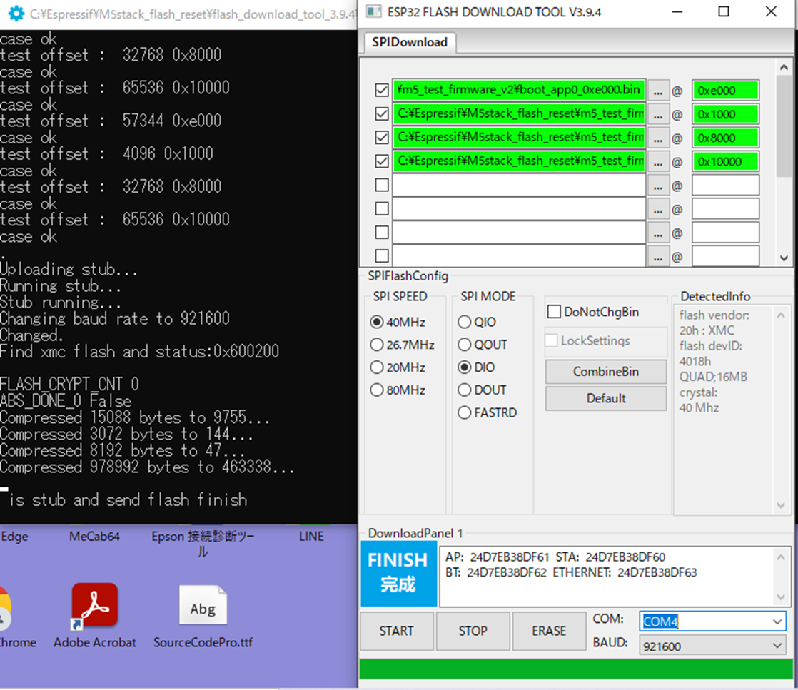Enable the DoNotChgBin checkbox
Viewport: 798px width, 690px height.
(554, 311)
